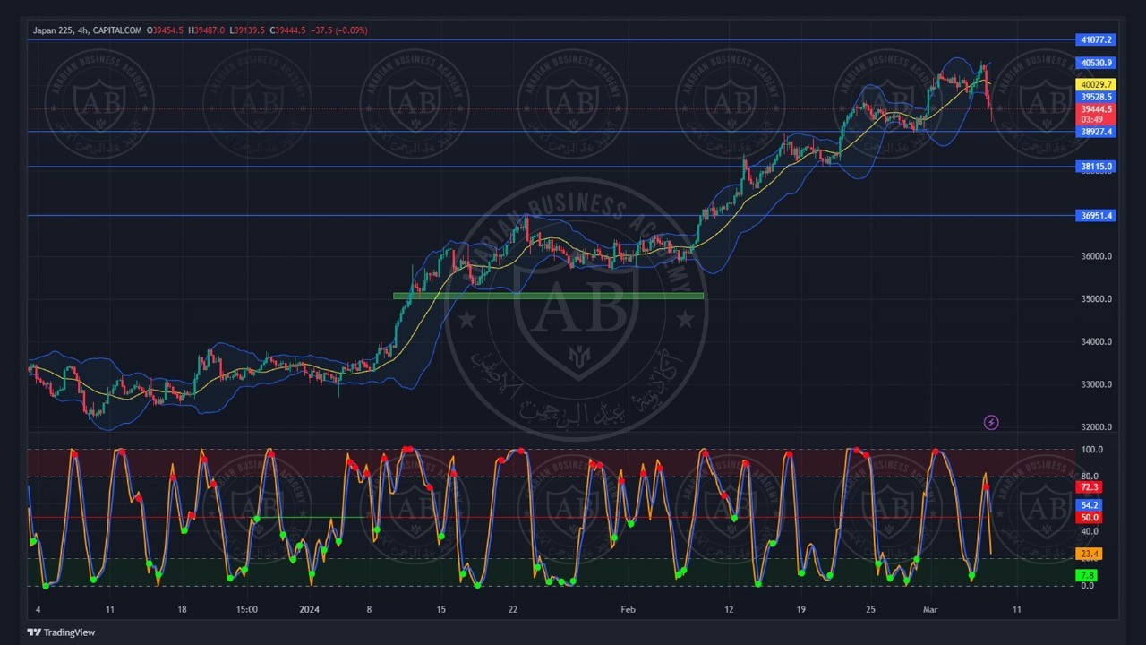Select the Japan 225 symbol title
Viewport: 1146px width, 645px height.
click(53, 30)
